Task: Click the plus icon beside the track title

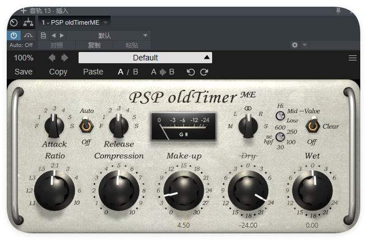Action: 24,11
